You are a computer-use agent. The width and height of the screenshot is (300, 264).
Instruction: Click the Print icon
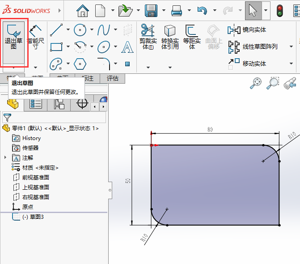(x=177, y=11)
